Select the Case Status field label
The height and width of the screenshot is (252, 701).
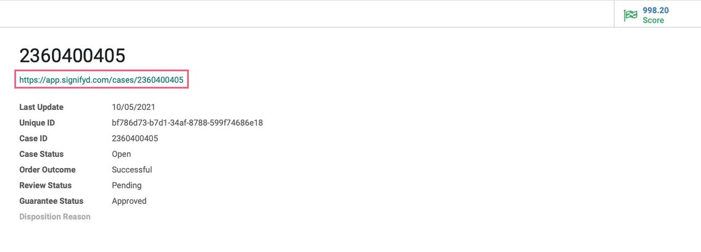pos(41,154)
